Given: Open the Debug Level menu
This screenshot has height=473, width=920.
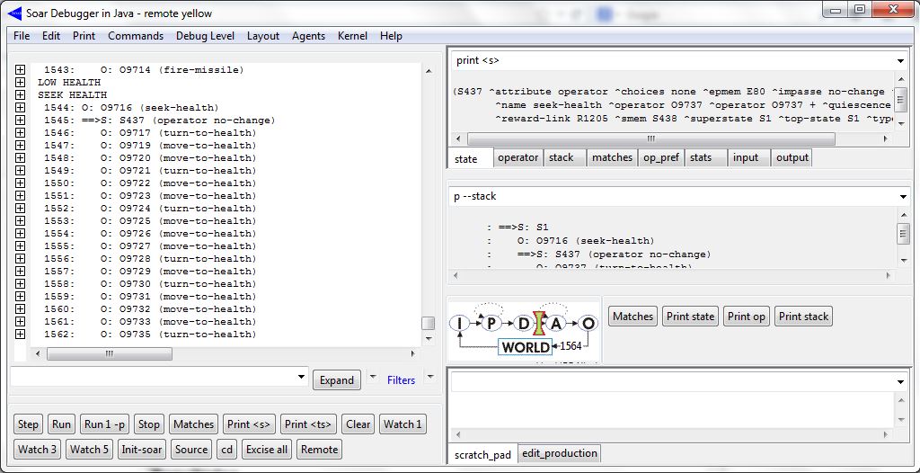Looking at the screenshot, I should 205,36.
